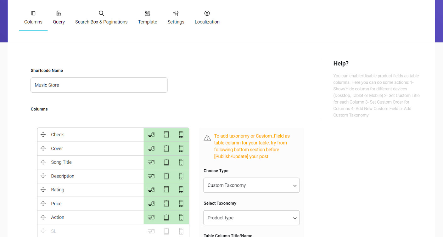Toggle tablet visibility for Song Title column
This screenshot has height=237, width=443.
(166, 162)
